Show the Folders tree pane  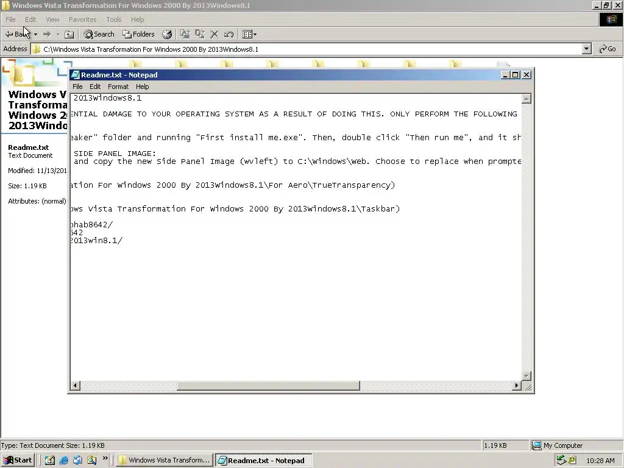click(138, 34)
